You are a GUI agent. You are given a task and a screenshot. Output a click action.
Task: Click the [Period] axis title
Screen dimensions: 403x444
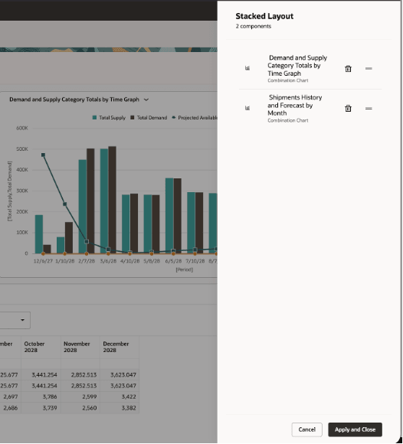(184, 269)
